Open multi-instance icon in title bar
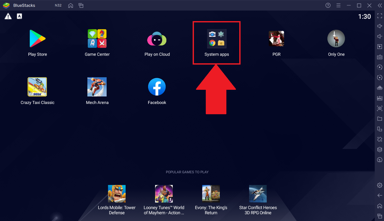This screenshot has height=221, width=384. [x=81, y=5]
